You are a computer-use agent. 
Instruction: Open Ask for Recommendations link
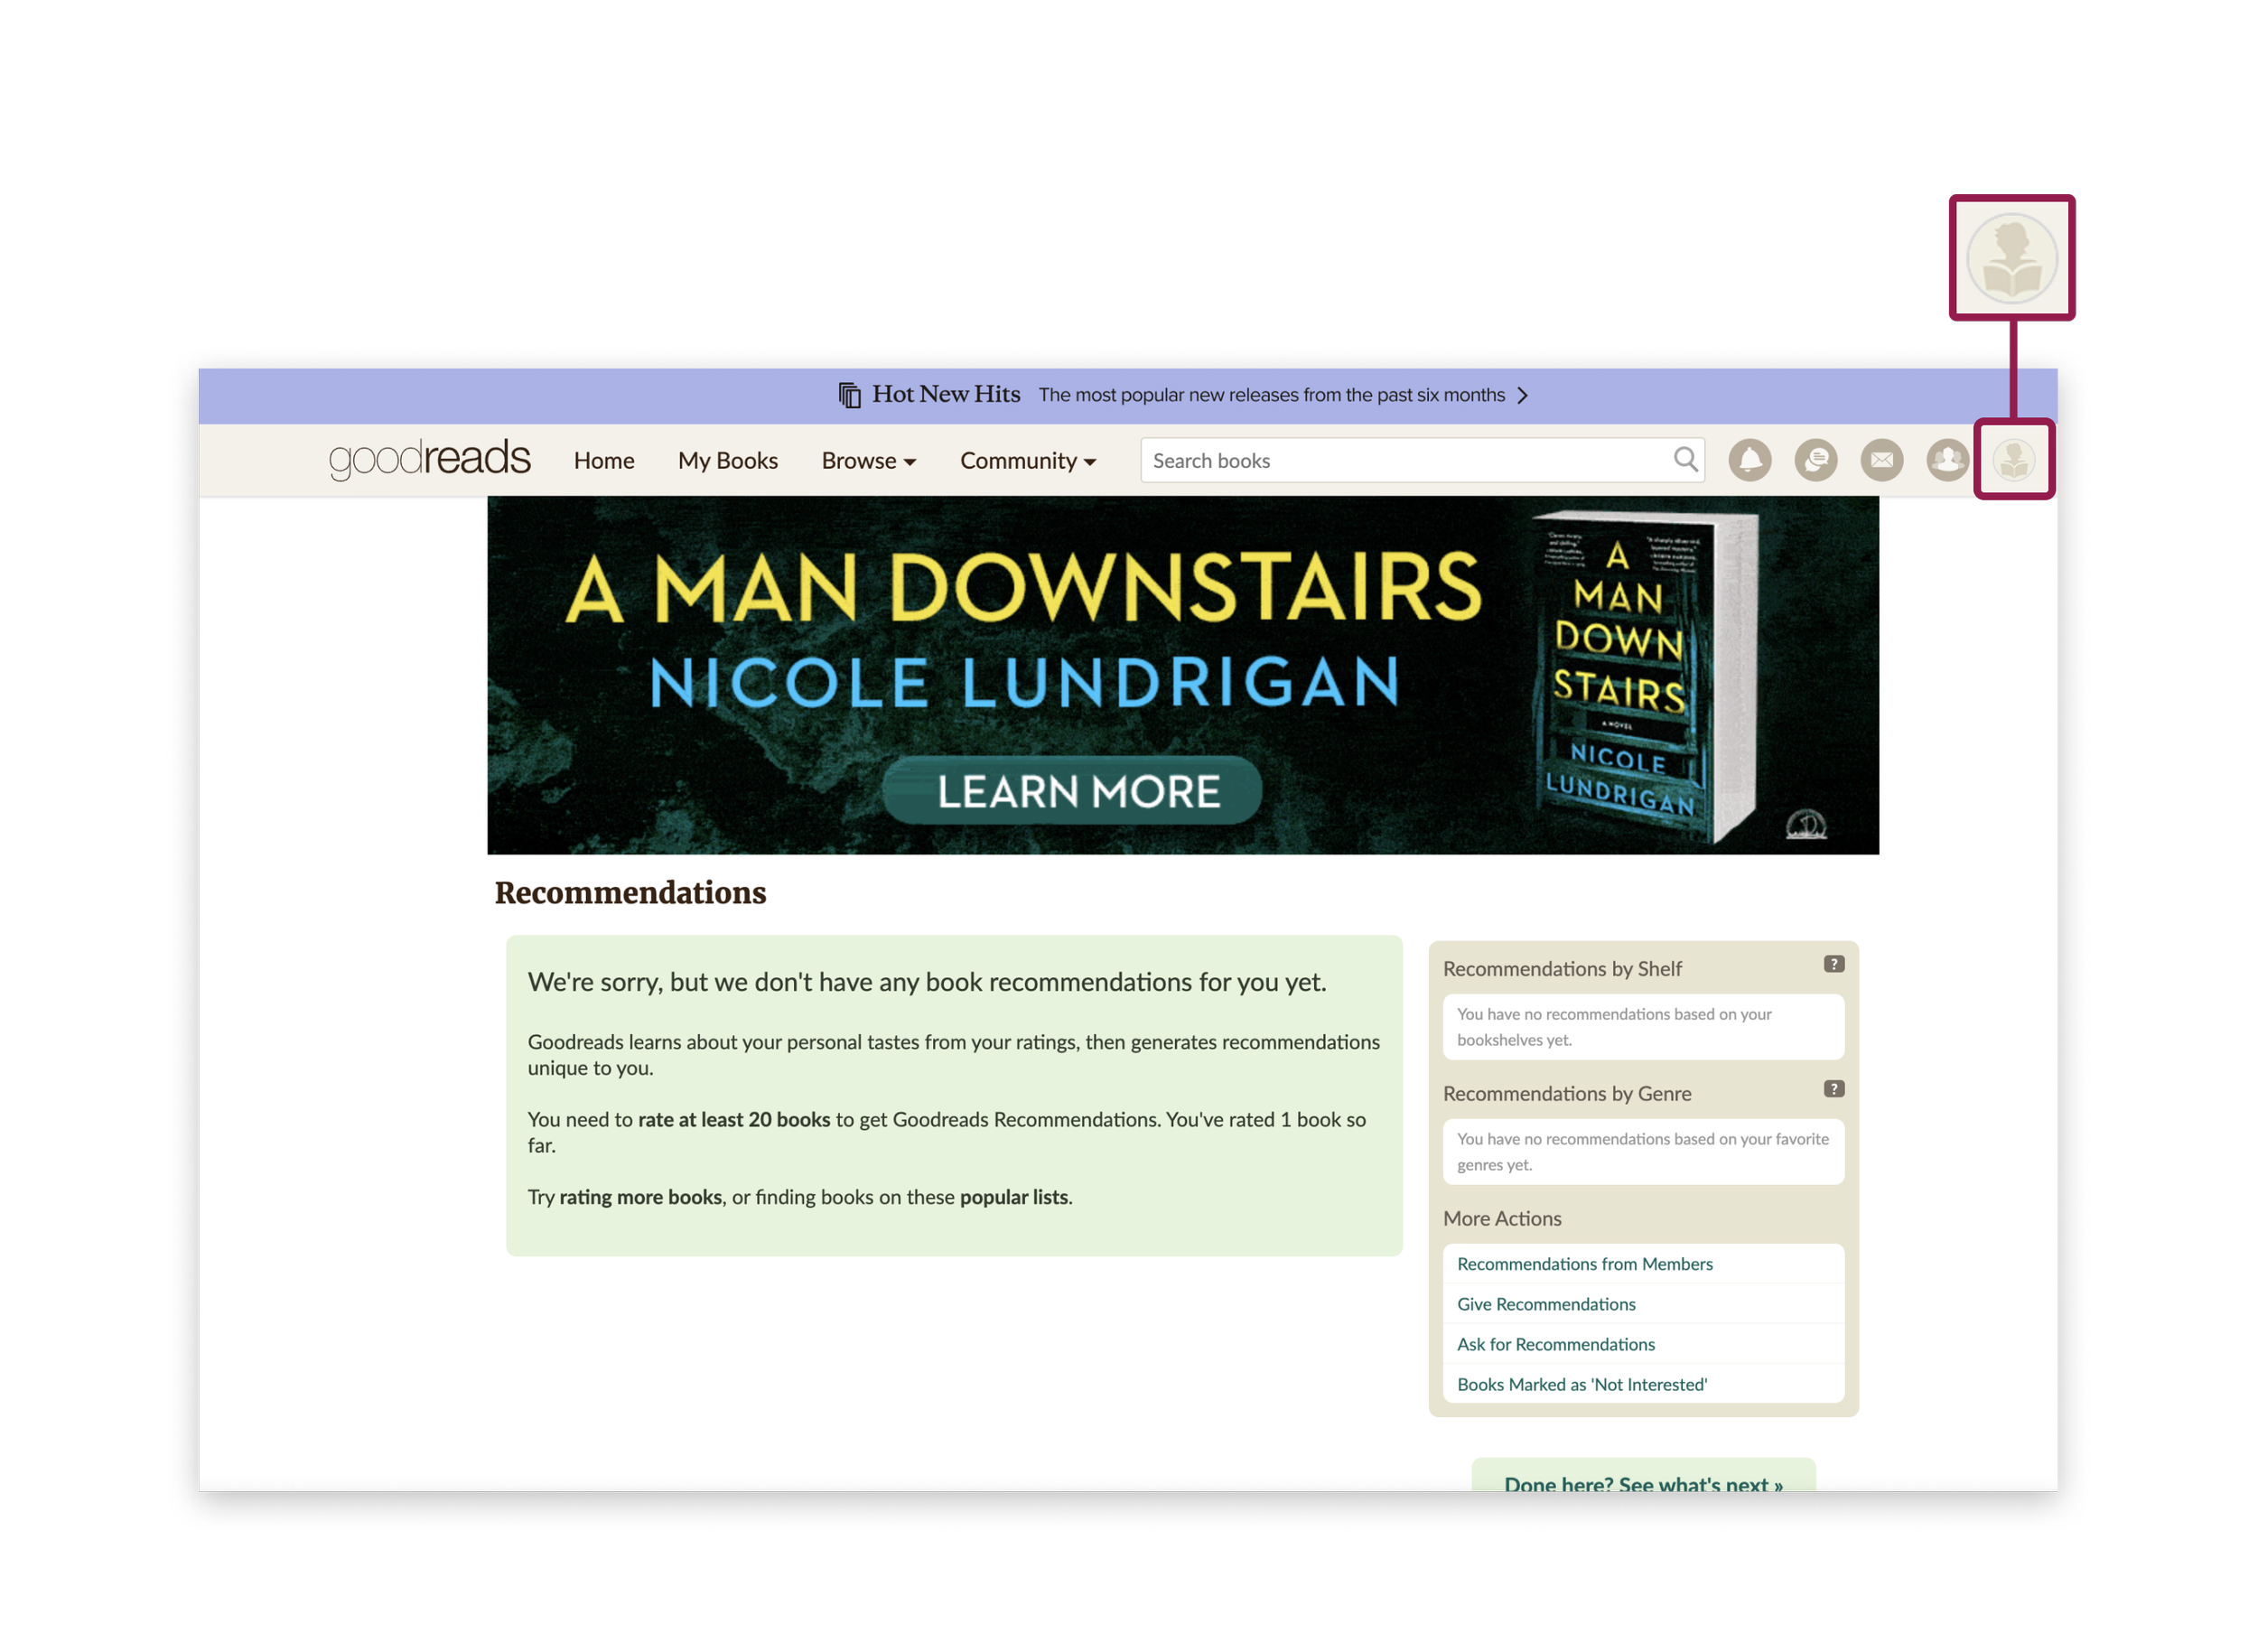coord(1555,1344)
